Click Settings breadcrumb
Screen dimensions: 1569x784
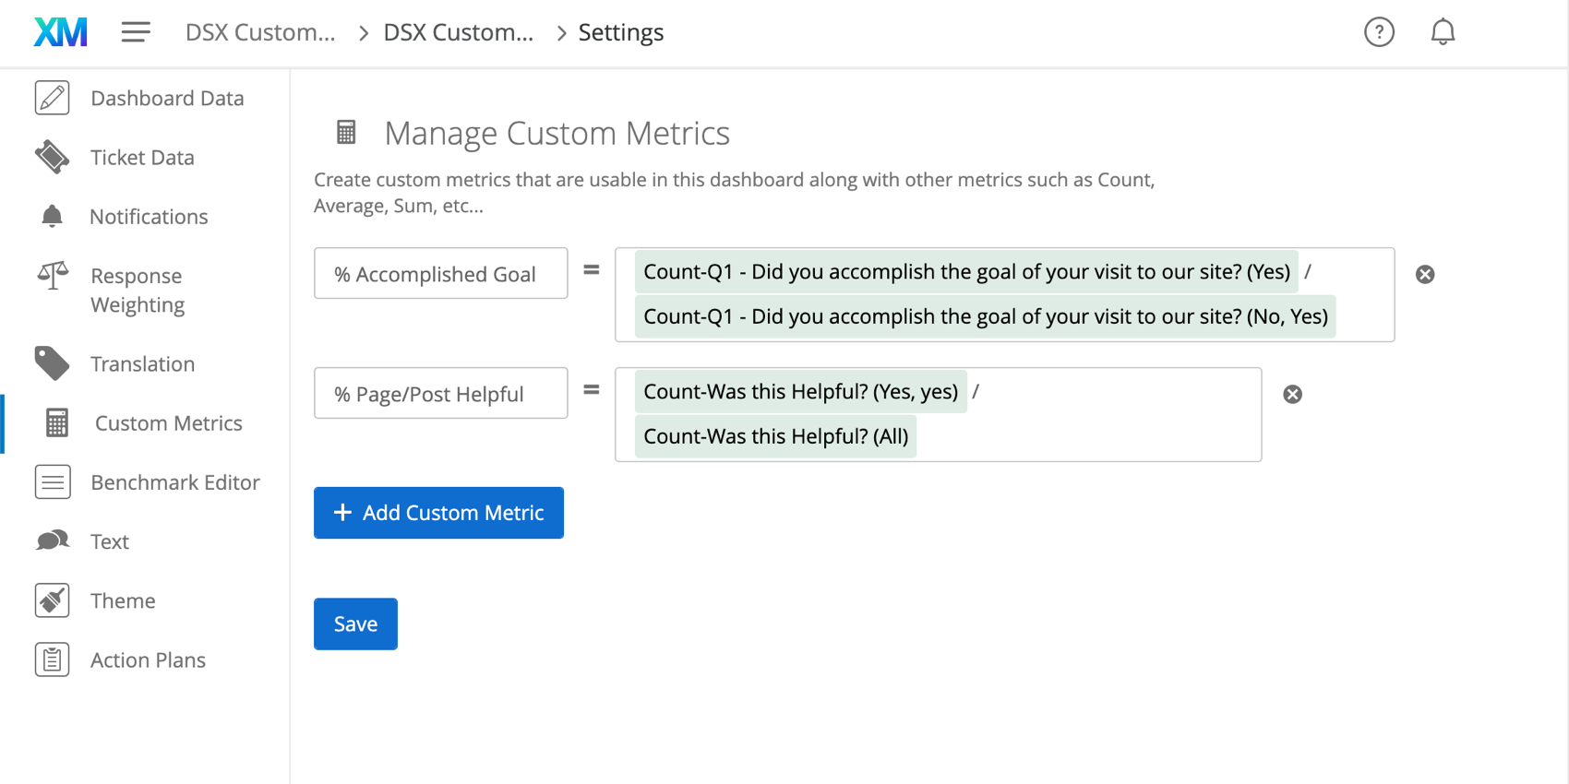pyautogui.click(x=621, y=32)
